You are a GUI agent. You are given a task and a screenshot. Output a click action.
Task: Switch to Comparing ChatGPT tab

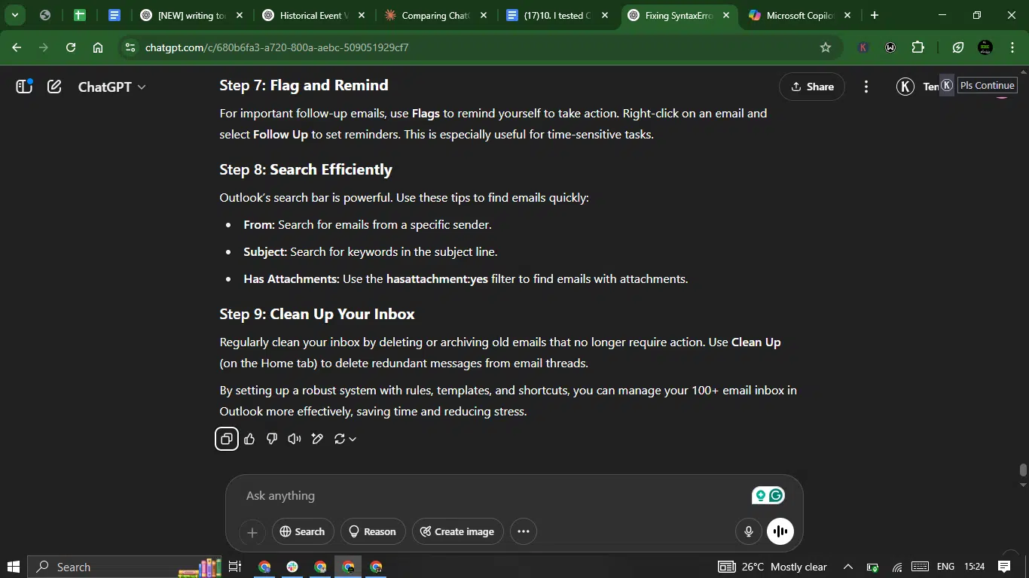[x=435, y=15]
